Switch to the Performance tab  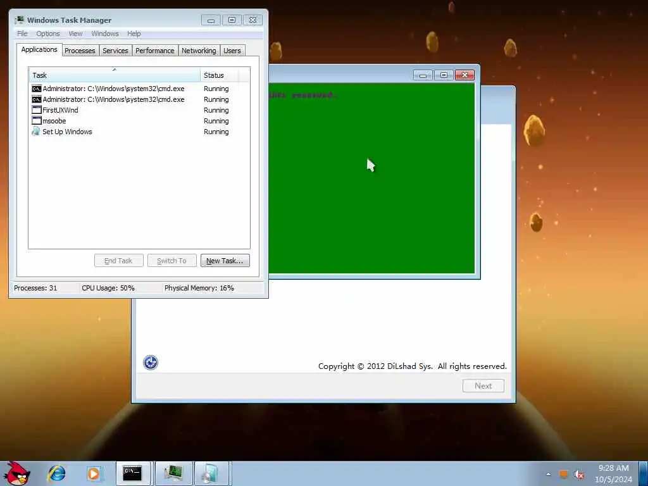point(155,51)
